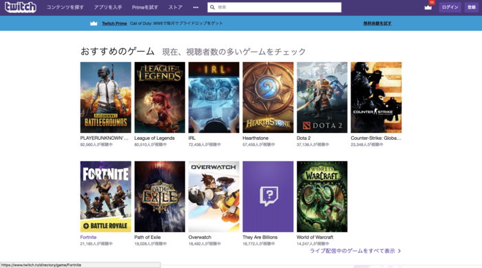The height and width of the screenshot is (268, 482).
Task: Click the 登録 sign-up button
Action: 472,7
